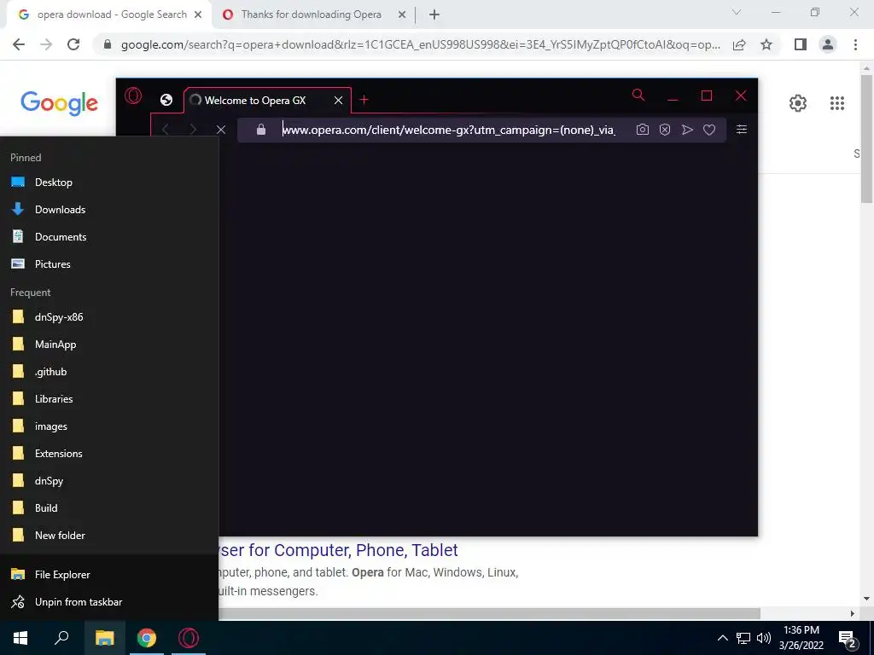Go forward in Opera GX

point(193,130)
